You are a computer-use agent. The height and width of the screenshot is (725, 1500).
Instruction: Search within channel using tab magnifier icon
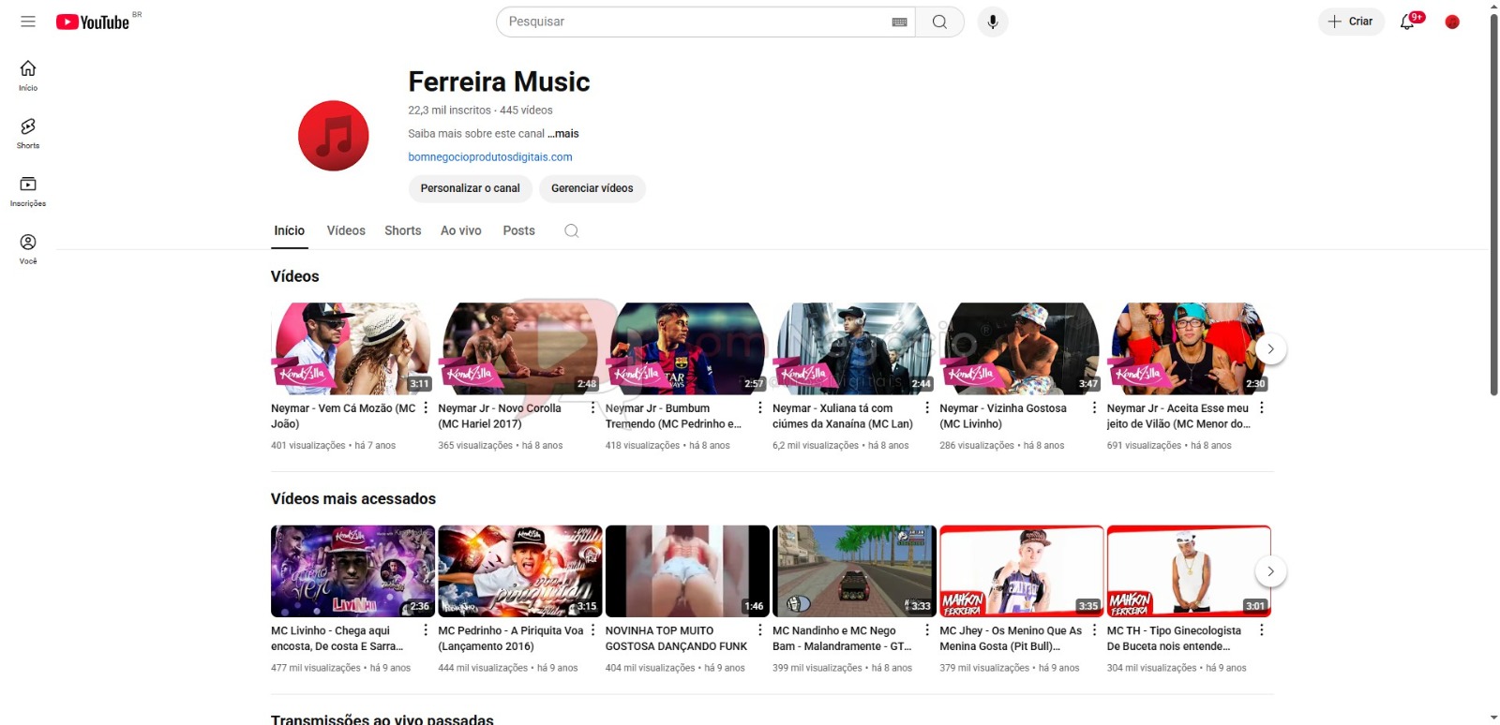(x=572, y=230)
